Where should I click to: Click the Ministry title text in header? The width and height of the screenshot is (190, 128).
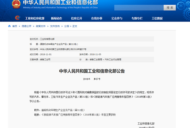click(61, 3)
